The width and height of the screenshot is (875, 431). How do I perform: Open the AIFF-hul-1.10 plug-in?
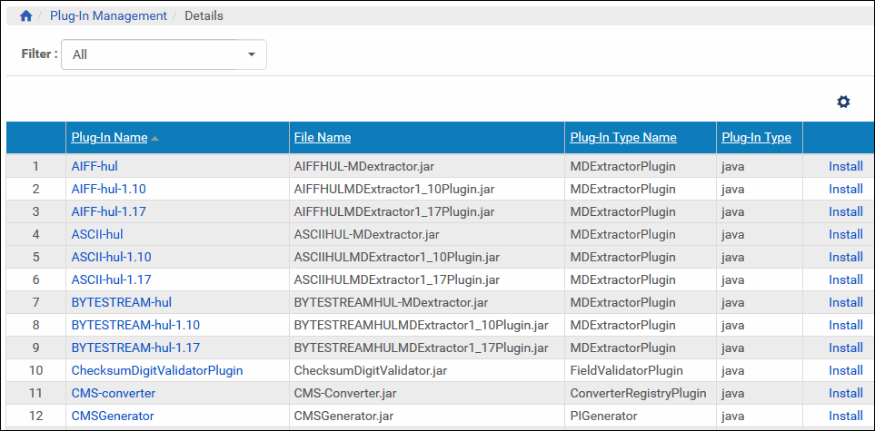click(109, 189)
